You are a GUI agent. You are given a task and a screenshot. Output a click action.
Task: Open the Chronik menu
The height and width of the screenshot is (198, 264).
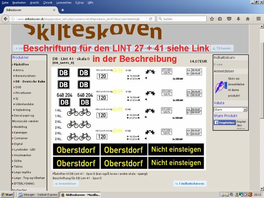(x=48, y=3)
